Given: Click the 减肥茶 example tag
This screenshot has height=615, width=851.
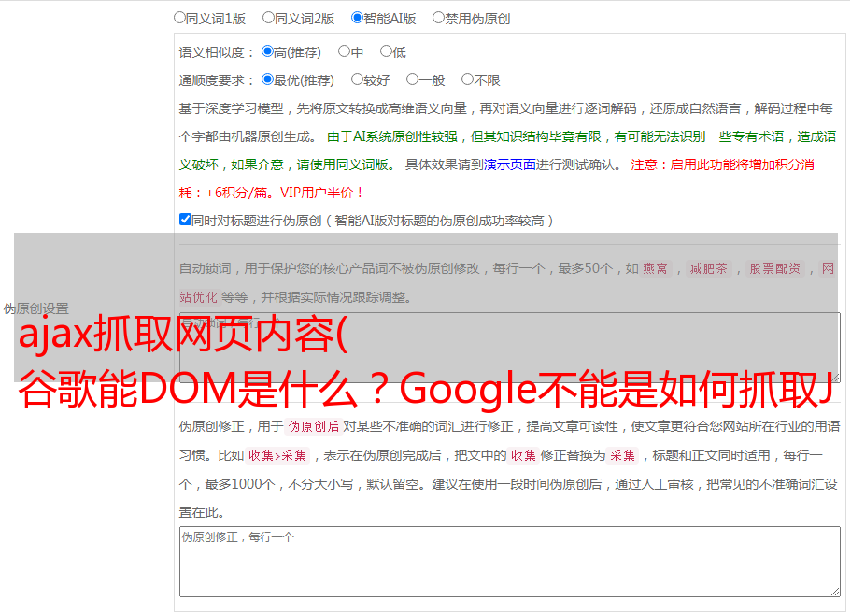Looking at the screenshot, I should click(709, 268).
